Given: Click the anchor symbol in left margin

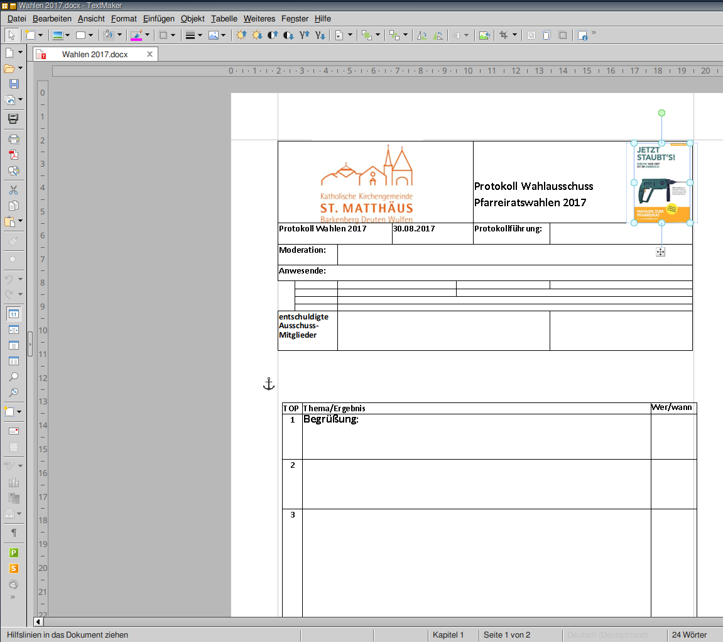Looking at the screenshot, I should 269,384.
